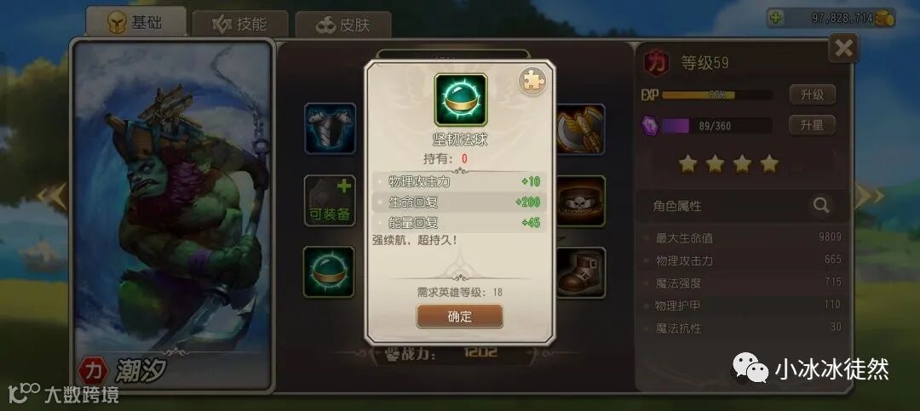Tap the equippable slot with green plus

[330, 200]
